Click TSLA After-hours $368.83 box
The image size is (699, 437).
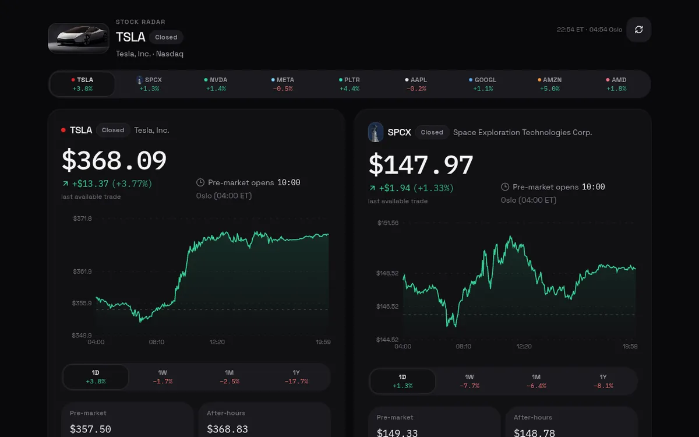coord(264,420)
